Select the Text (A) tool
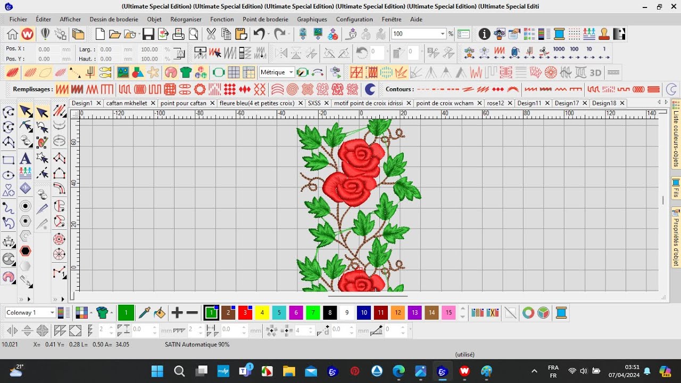The width and height of the screenshot is (681, 383). pyautogui.click(x=25, y=159)
